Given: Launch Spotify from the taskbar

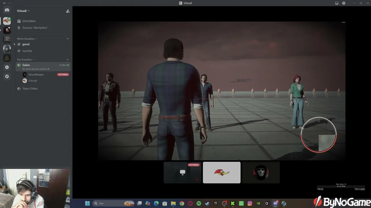Looking at the screenshot, I should pos(199,203).
